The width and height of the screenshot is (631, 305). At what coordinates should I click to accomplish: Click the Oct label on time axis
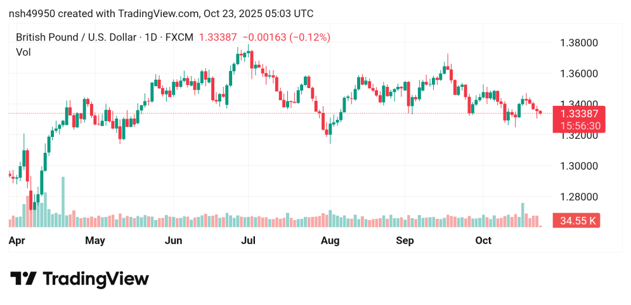(x=484, y=241)
